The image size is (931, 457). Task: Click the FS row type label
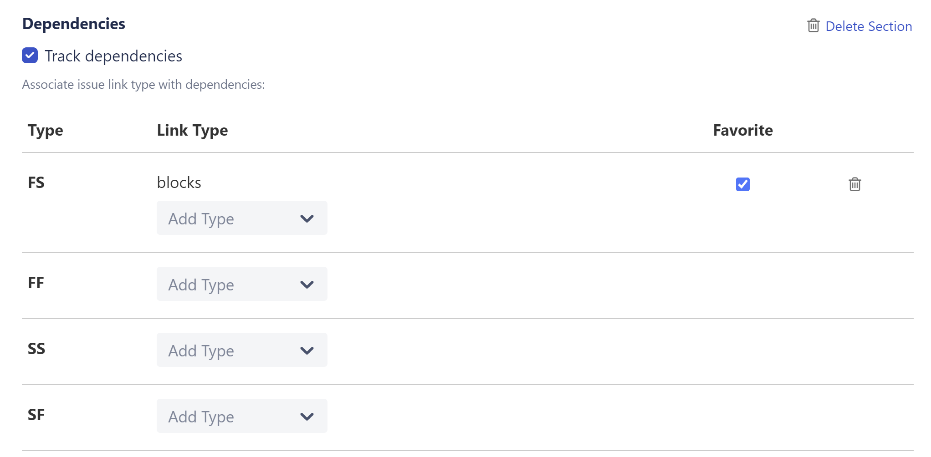coord(36,183)
